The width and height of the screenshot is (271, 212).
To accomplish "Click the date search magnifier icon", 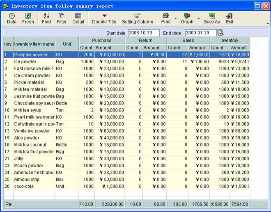I will click(220, 33).
